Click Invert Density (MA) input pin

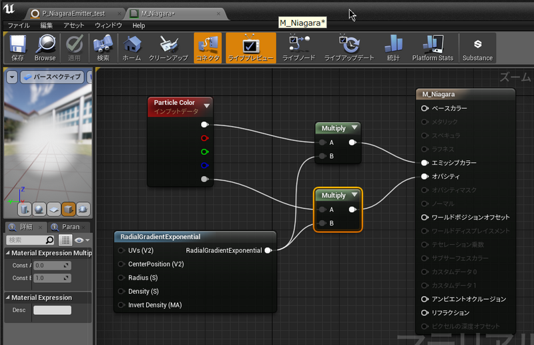point(121,305)
